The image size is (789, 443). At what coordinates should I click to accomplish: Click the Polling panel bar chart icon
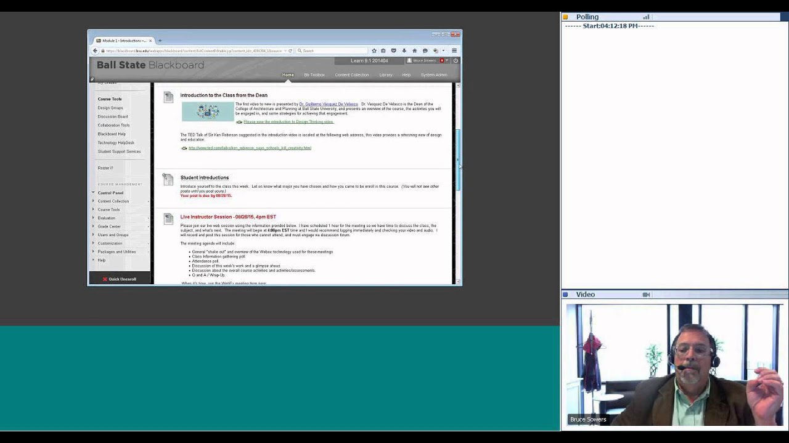[646, 17]
